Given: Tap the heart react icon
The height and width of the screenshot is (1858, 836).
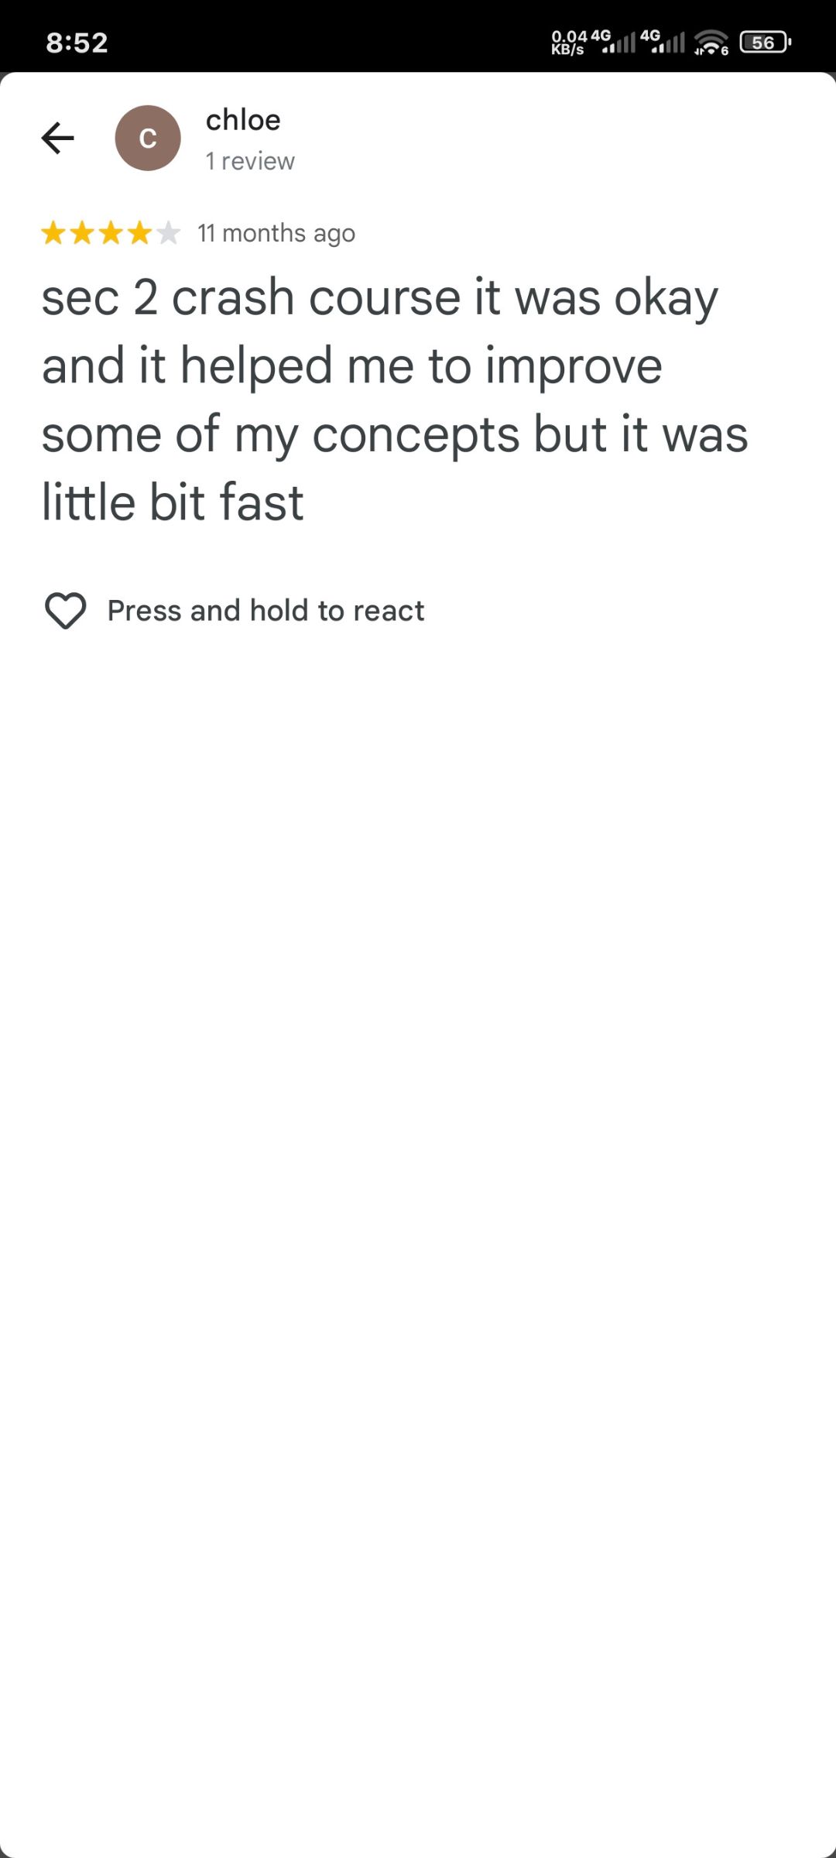Looking at the screenshot, I should [66, 611].
